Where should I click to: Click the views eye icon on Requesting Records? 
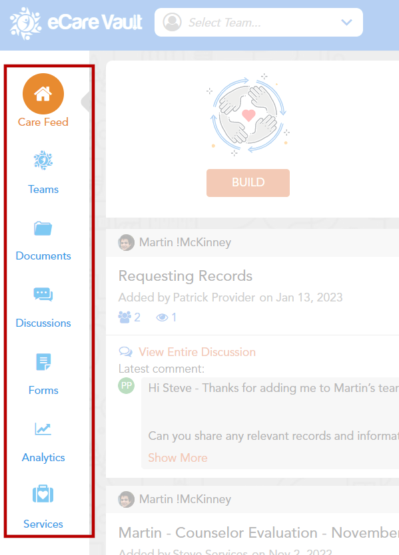coord(162,317)
